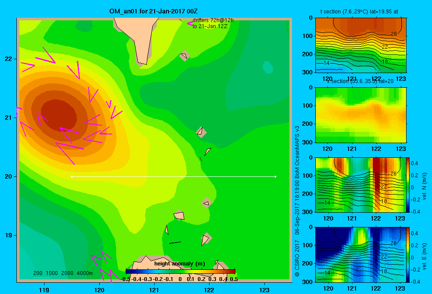Open the eastward velocity section panel
The width and height of the screenshot is (432, 294).
[x=361, y=255]
